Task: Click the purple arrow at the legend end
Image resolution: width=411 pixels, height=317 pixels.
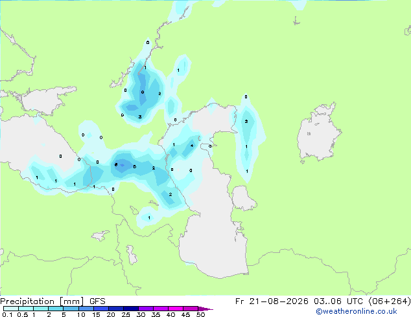Action: [x=205, y=309]
